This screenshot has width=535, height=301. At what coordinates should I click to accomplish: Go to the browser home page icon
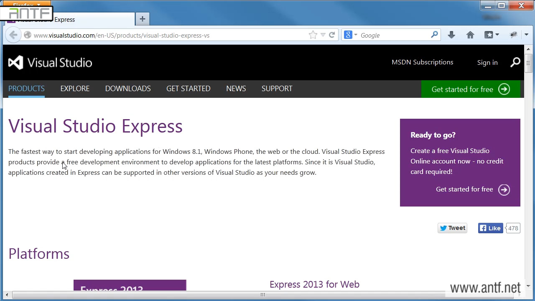pyautogui.click(x=470, y=35)
